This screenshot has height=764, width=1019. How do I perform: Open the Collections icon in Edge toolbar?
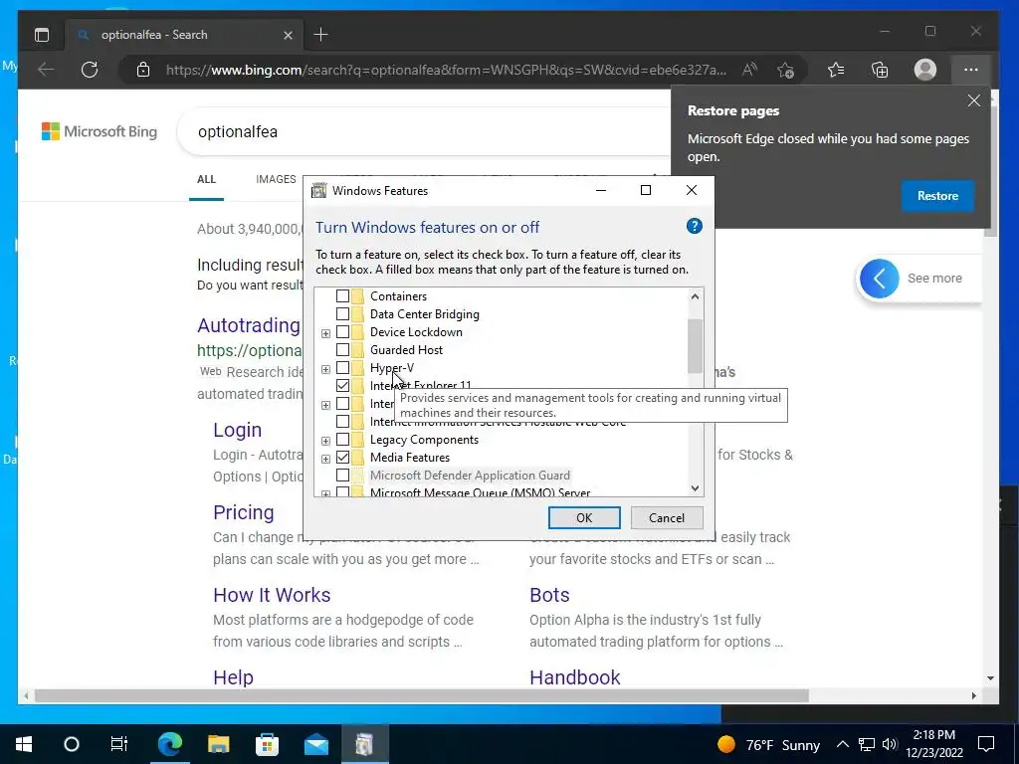(x=880, y=70)
